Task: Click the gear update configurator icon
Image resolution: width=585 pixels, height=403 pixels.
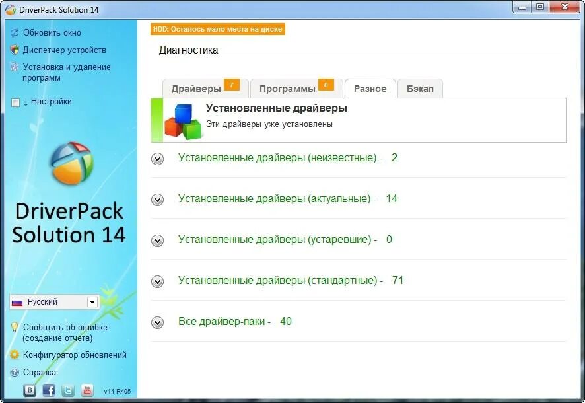Action: [x=15, y=355]
